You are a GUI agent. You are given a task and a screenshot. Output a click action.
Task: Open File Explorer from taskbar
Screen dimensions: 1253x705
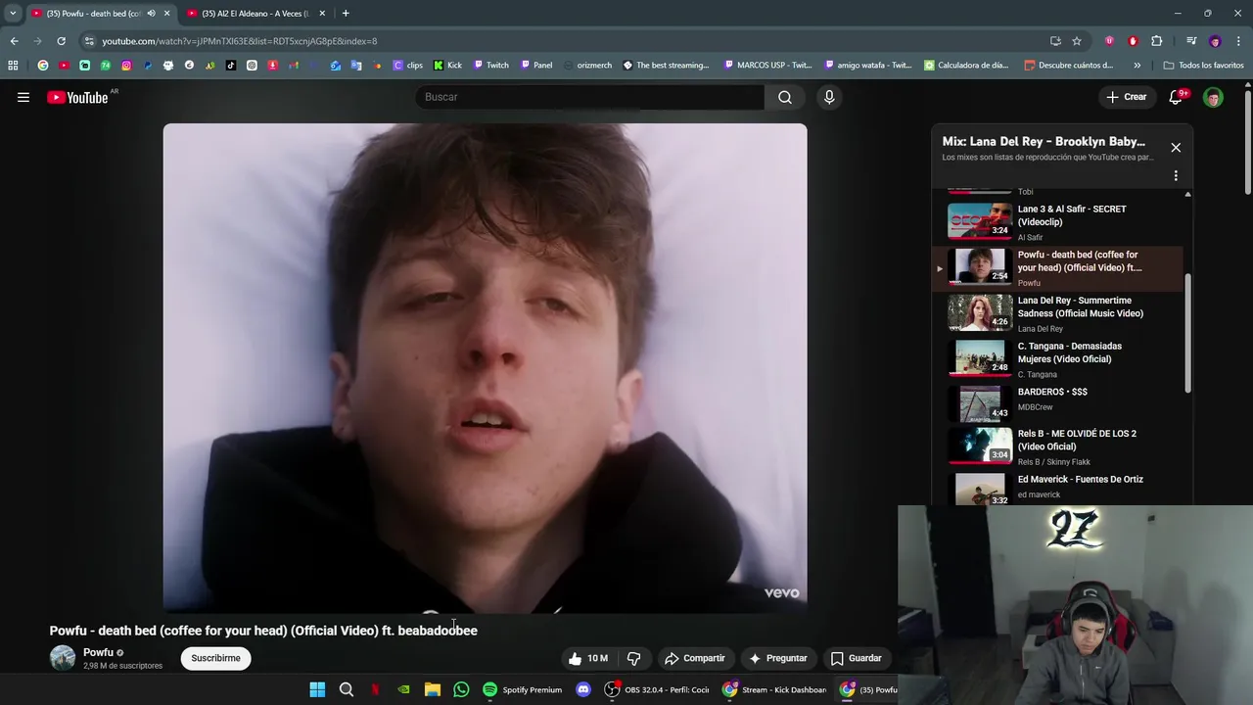point(432,689)
